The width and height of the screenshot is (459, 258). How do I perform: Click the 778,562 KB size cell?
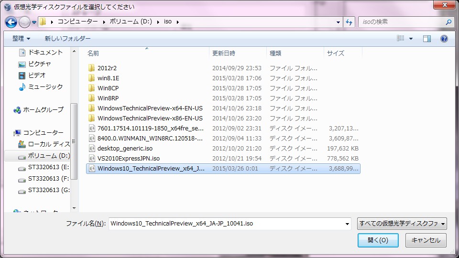tap(343, 158)
